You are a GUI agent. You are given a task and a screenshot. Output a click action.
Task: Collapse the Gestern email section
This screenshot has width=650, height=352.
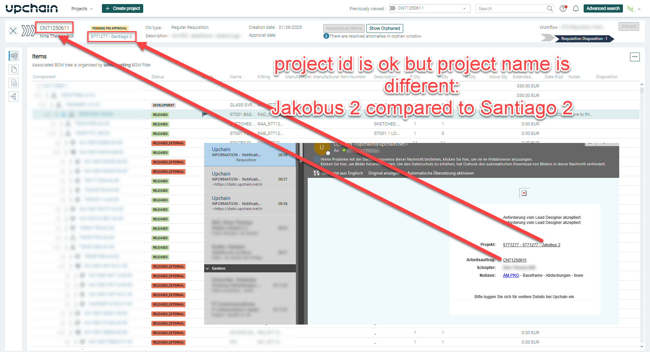coord(207,268)
